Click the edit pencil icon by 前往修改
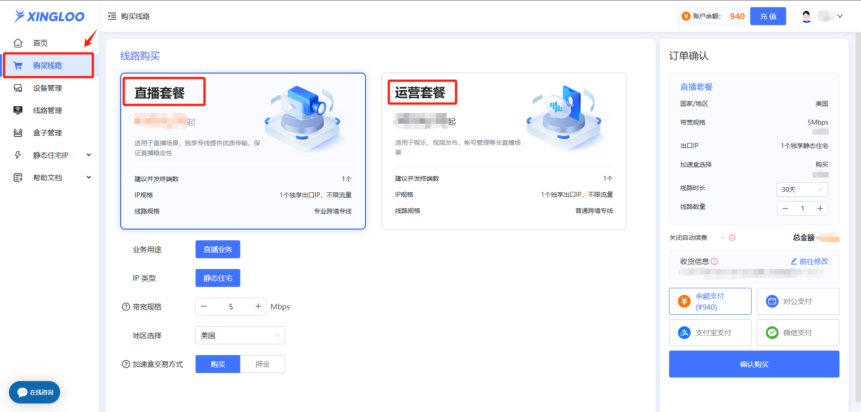The image size is (861, 412). point(794,261)
